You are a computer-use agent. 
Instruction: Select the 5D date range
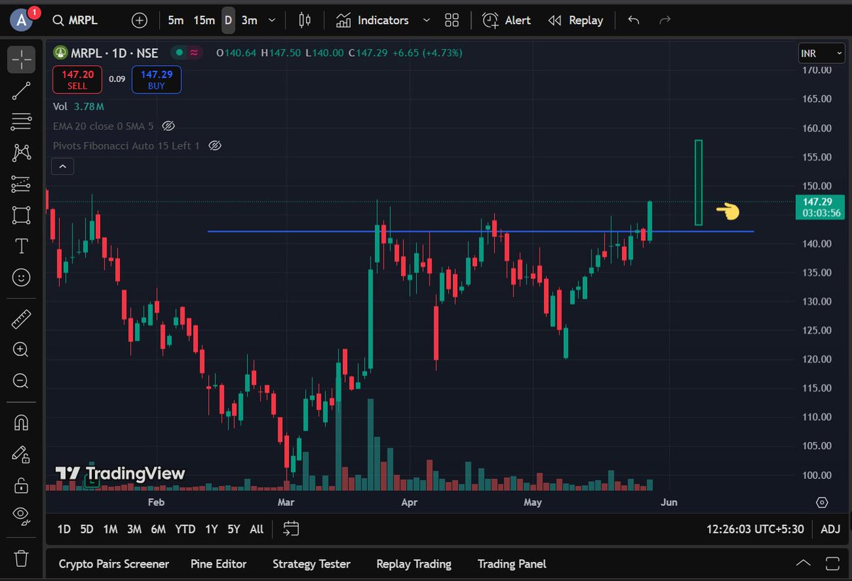[87, 529]
